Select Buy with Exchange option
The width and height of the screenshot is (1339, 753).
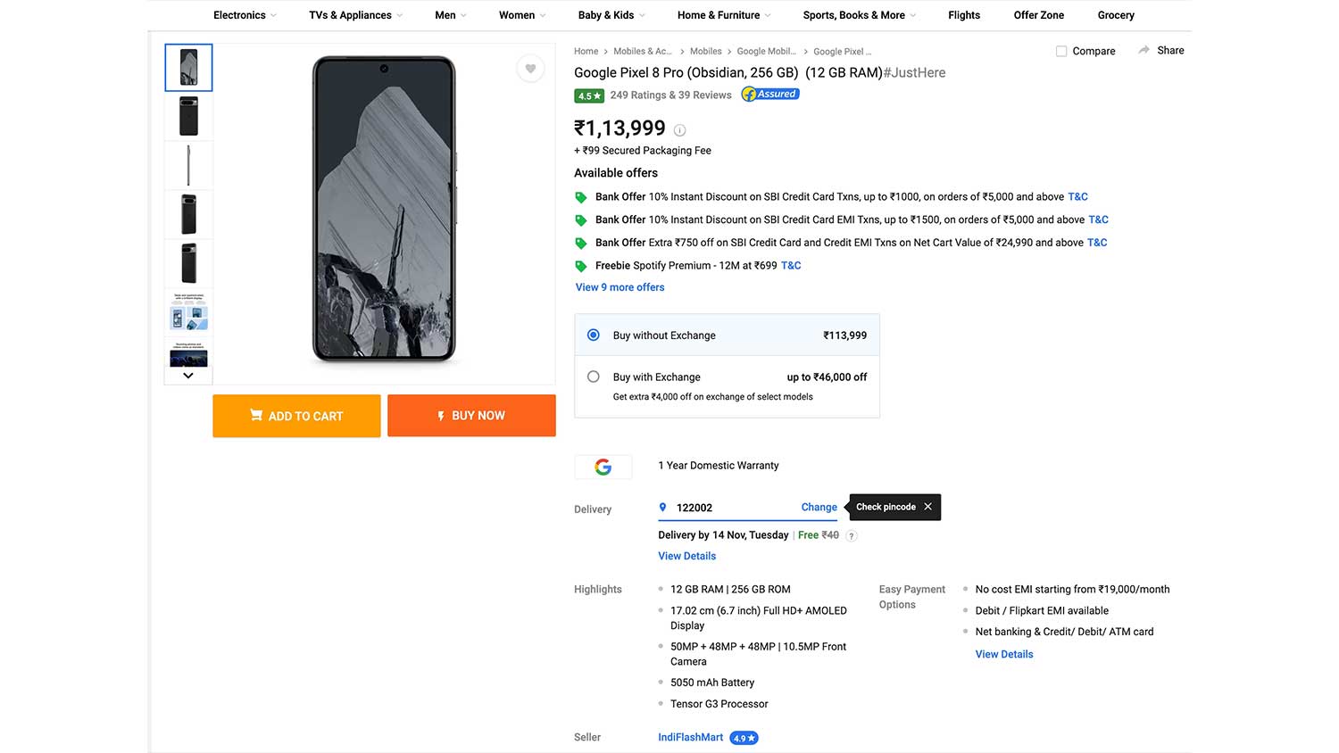594,377
